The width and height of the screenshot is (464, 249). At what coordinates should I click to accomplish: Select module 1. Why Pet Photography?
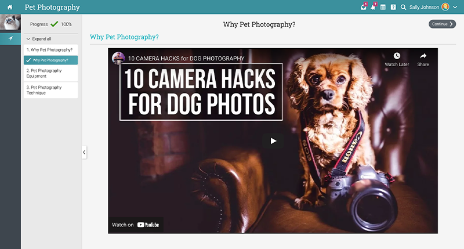50,50
